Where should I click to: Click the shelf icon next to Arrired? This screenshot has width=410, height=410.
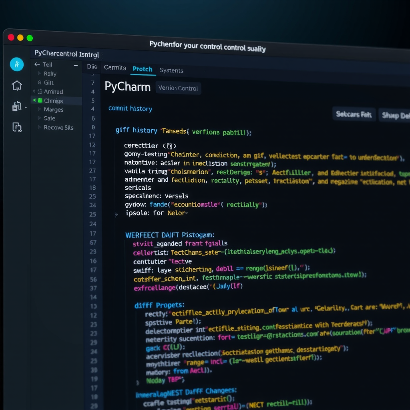coord(40,92)
